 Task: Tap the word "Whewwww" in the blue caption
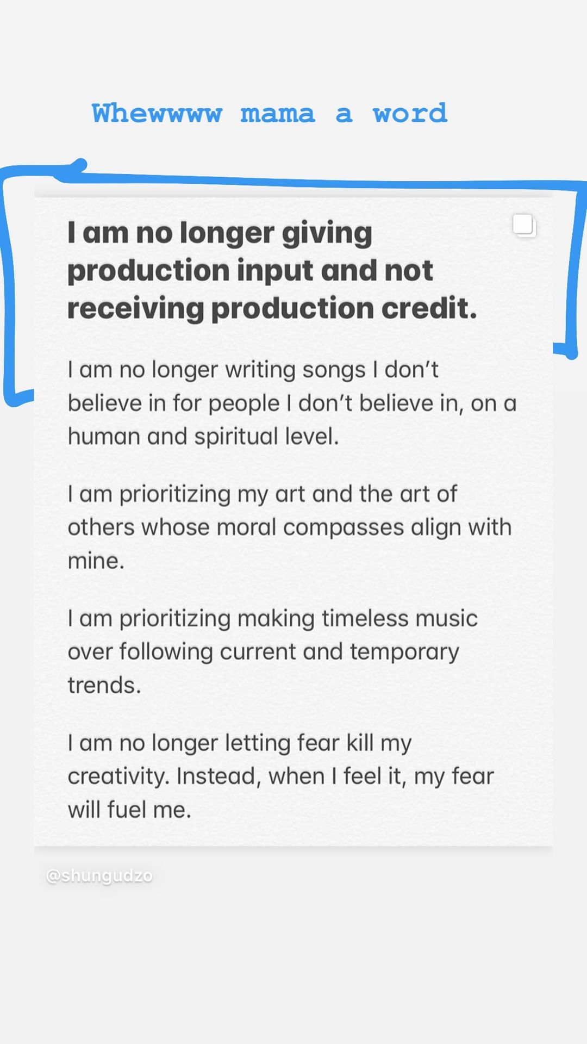click(157, 114)
